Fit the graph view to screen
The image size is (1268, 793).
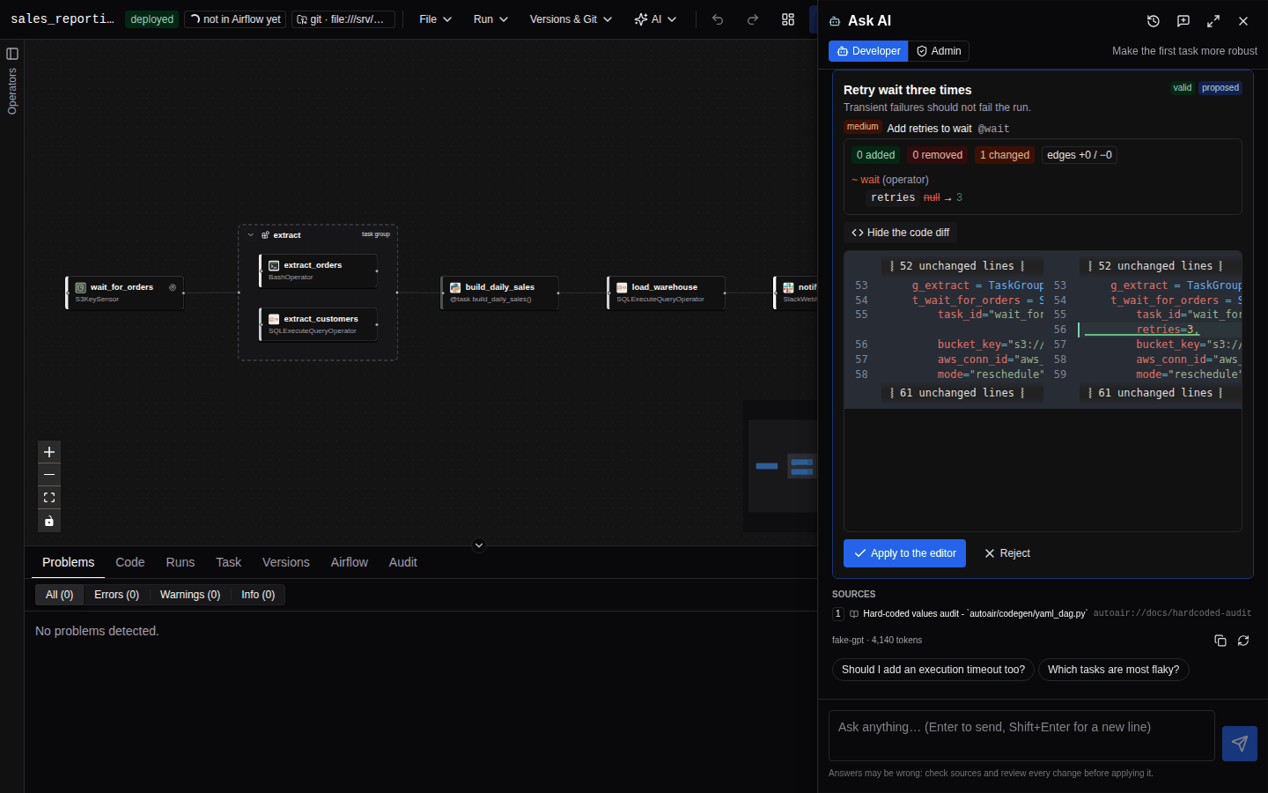(49, 498)
